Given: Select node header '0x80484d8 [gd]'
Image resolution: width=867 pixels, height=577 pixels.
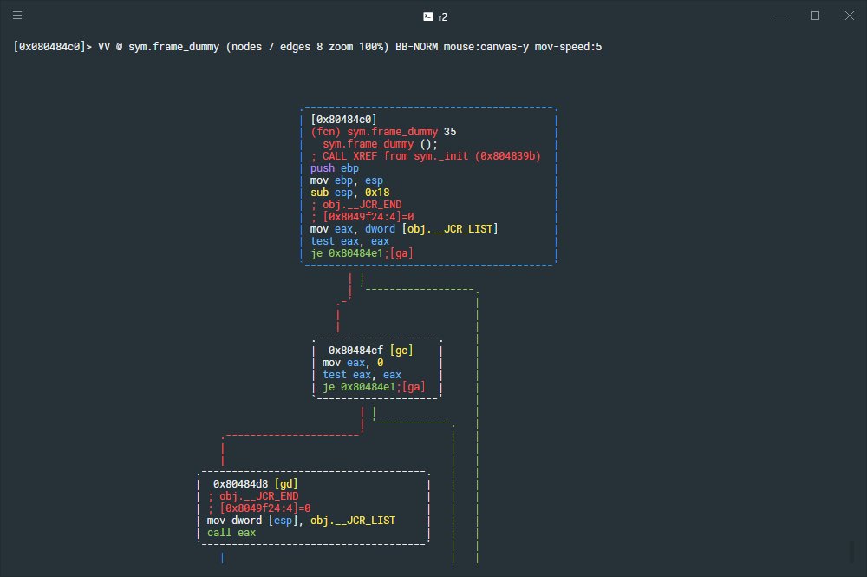Looking at the screenshot, I should [256, 484].
